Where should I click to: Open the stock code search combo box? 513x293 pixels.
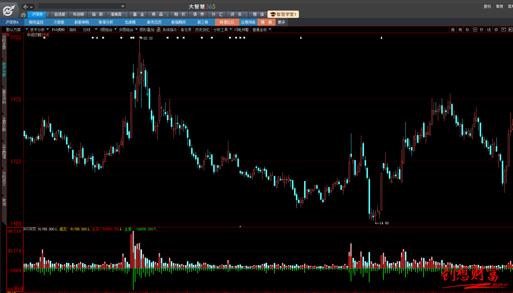[x=82, y=6]
